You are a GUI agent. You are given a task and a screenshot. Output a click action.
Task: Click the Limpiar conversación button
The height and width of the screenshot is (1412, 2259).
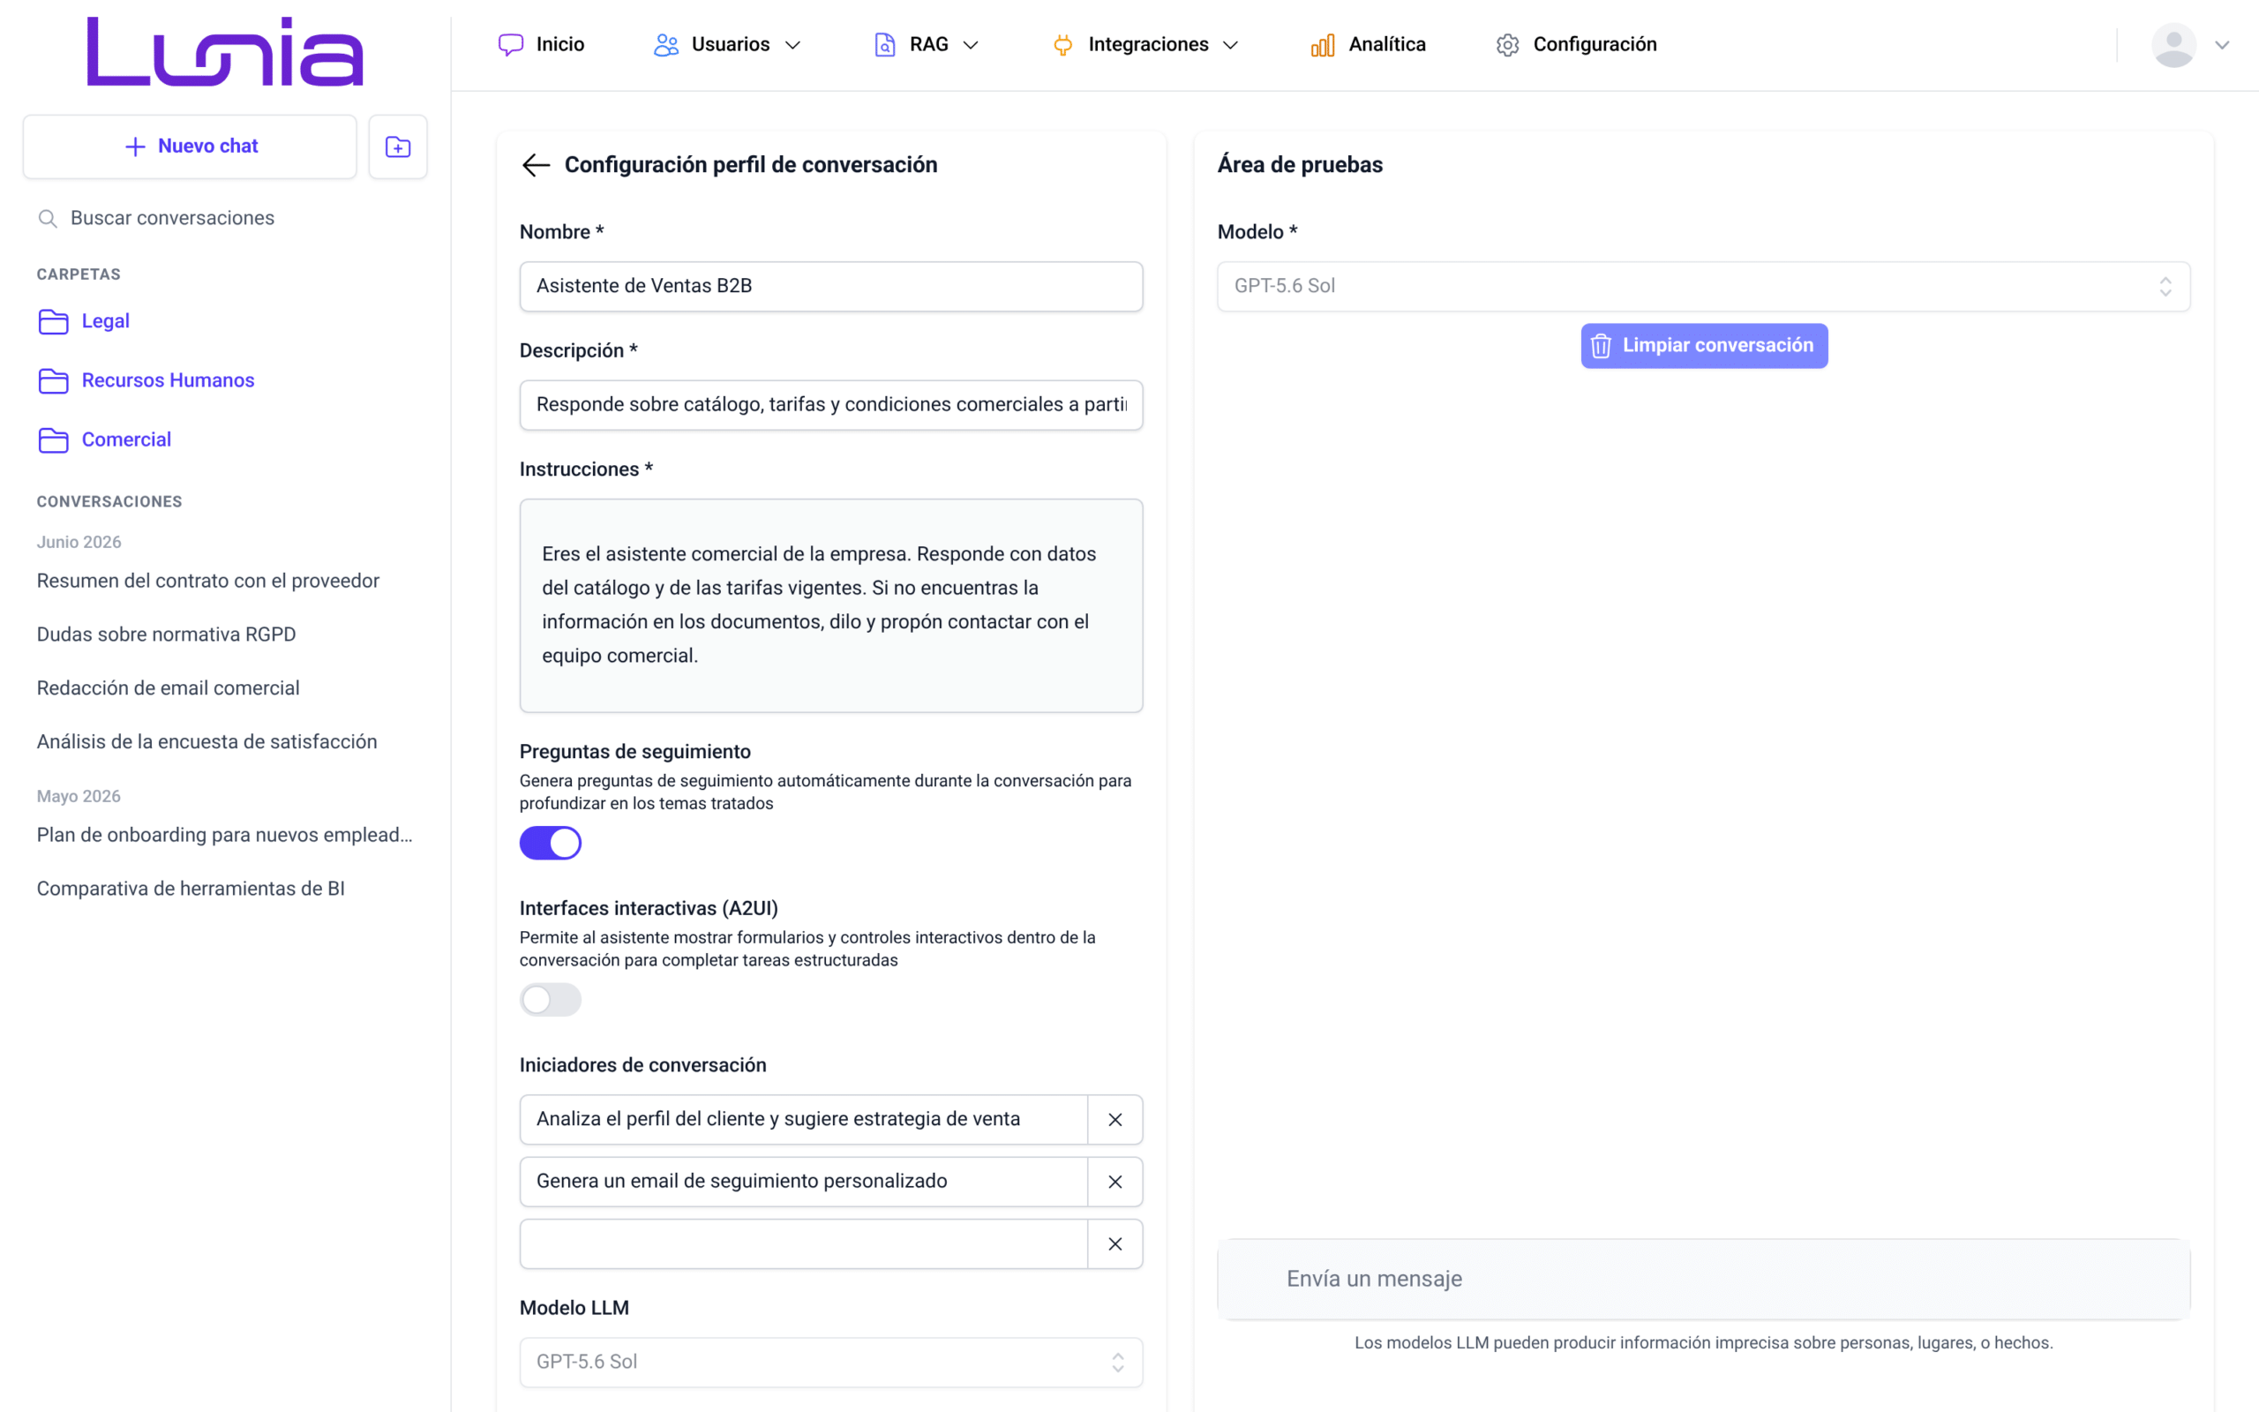tap(1704, 347)
